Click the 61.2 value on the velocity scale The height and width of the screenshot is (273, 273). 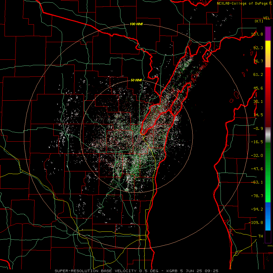pos(258,75)
